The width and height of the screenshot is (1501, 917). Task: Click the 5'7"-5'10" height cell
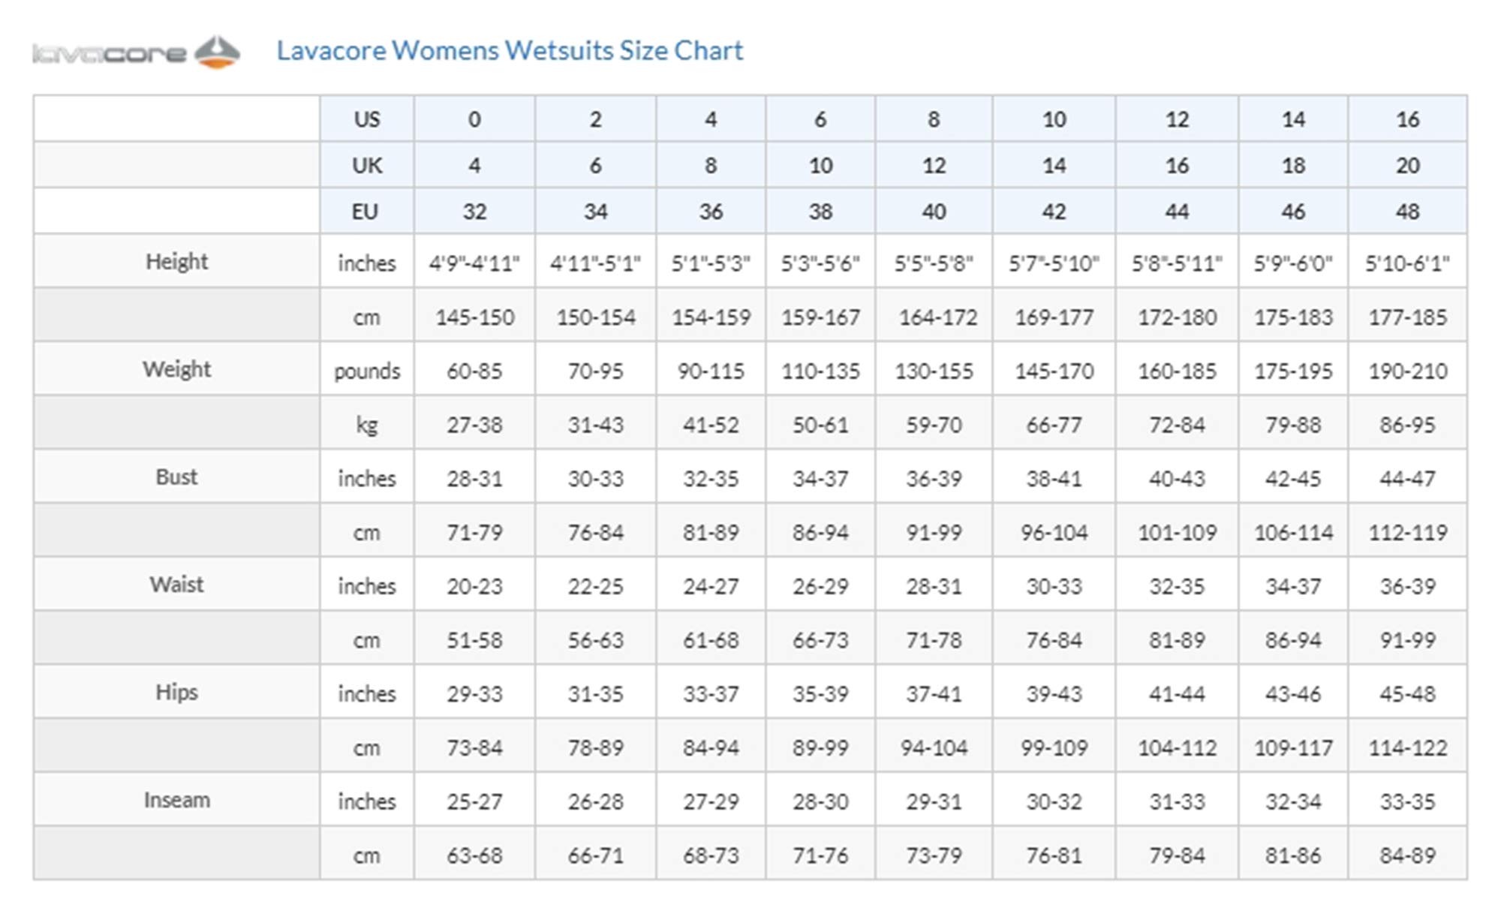coord(1054,263)
